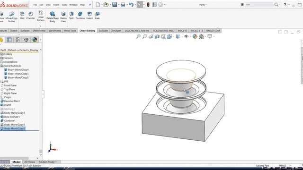This screenshot has height=170, width=303.
Task: Click the View Settings monitor icon
Action: [x=210, y=36]
